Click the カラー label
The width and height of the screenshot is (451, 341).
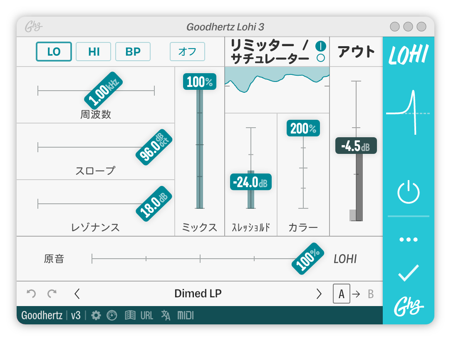tap(303, 227)
